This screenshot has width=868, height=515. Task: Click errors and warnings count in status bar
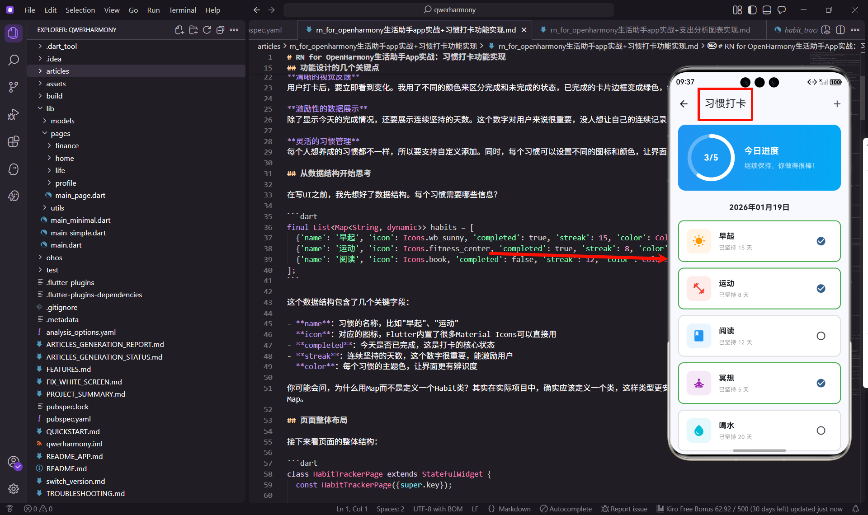(x=38, y=509)
